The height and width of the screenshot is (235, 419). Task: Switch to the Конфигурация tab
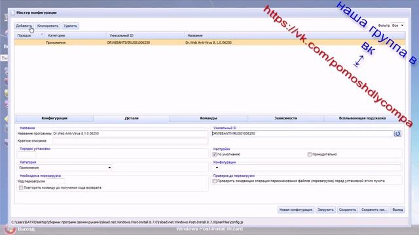click(54, 118)
